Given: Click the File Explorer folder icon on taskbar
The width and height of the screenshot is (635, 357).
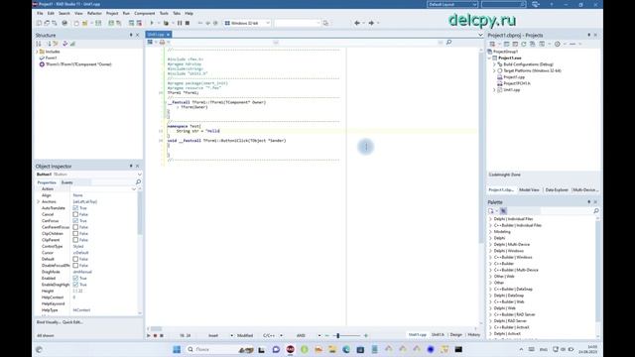Looking at the screenshot, I should tap(332, 349).
